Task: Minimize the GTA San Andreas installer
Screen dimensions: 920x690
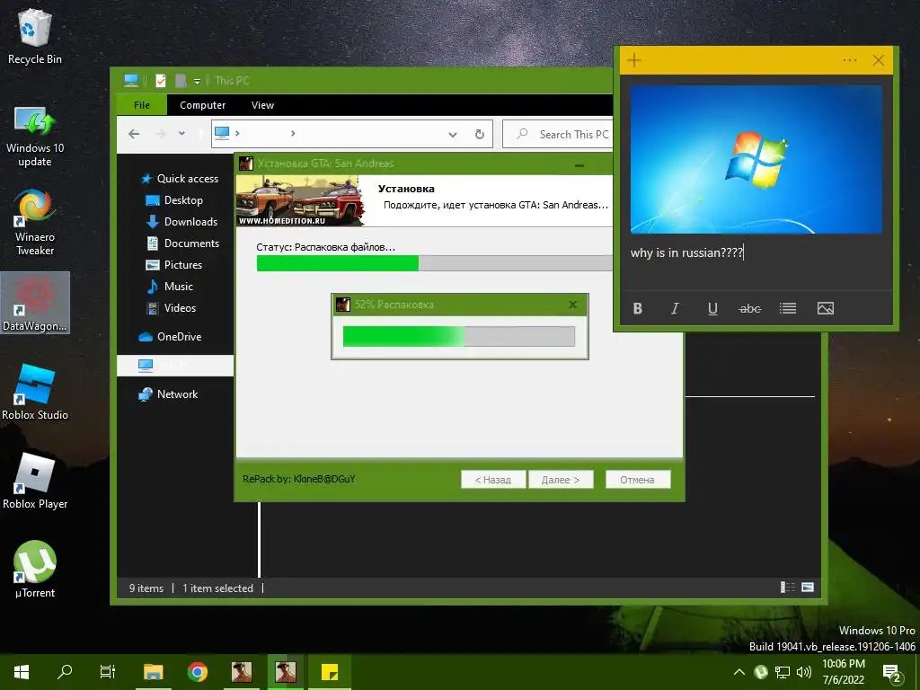Action: [x=579, y=165]
